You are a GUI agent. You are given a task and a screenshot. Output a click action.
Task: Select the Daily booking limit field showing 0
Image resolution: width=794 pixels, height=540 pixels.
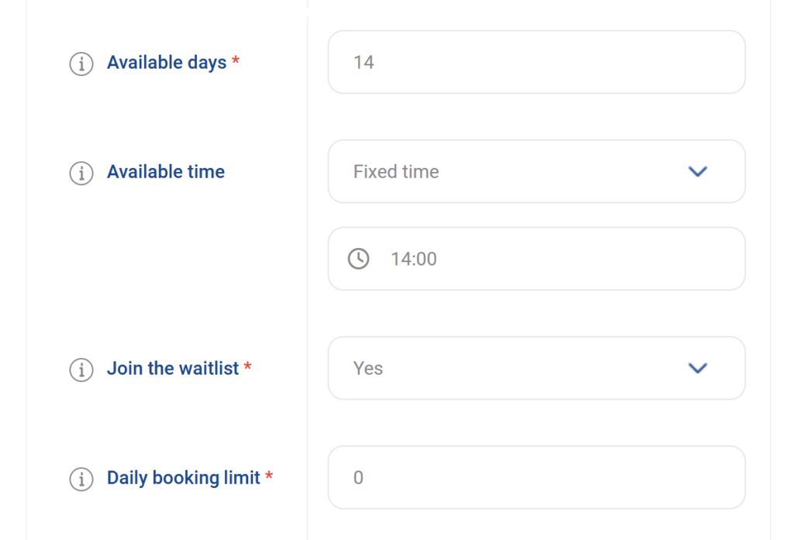(x=537, y=477)
